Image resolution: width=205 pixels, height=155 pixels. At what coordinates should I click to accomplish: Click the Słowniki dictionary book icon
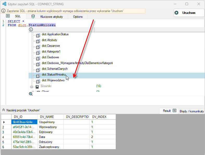[x=37, y=87]
